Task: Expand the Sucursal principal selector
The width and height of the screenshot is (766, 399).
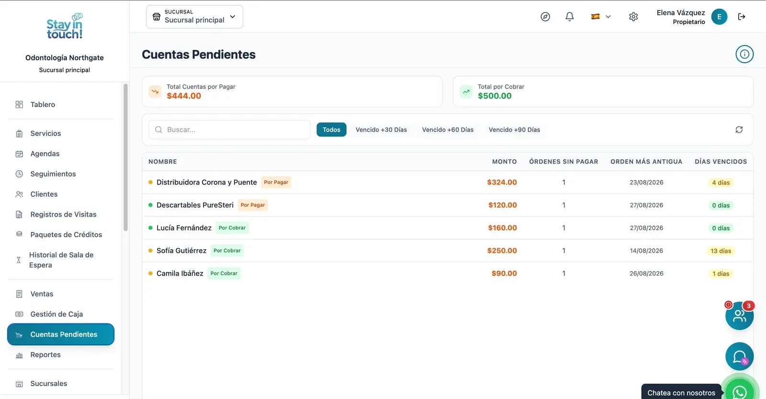Action: pyautogui.click(x=194, y=17)
